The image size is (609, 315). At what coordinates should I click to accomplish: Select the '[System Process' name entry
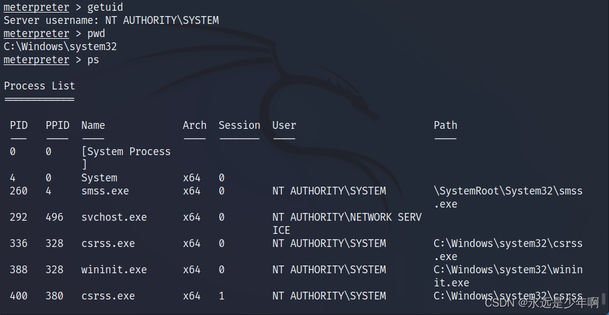click(x=126, y=152)
